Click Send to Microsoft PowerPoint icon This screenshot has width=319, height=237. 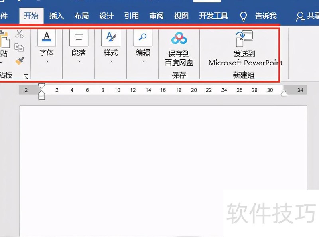[245, 39]
